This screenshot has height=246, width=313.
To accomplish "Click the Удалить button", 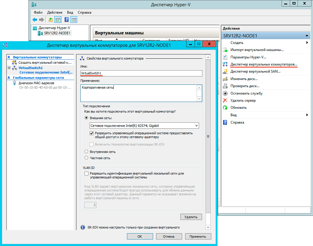I will (x=191, y=217).
